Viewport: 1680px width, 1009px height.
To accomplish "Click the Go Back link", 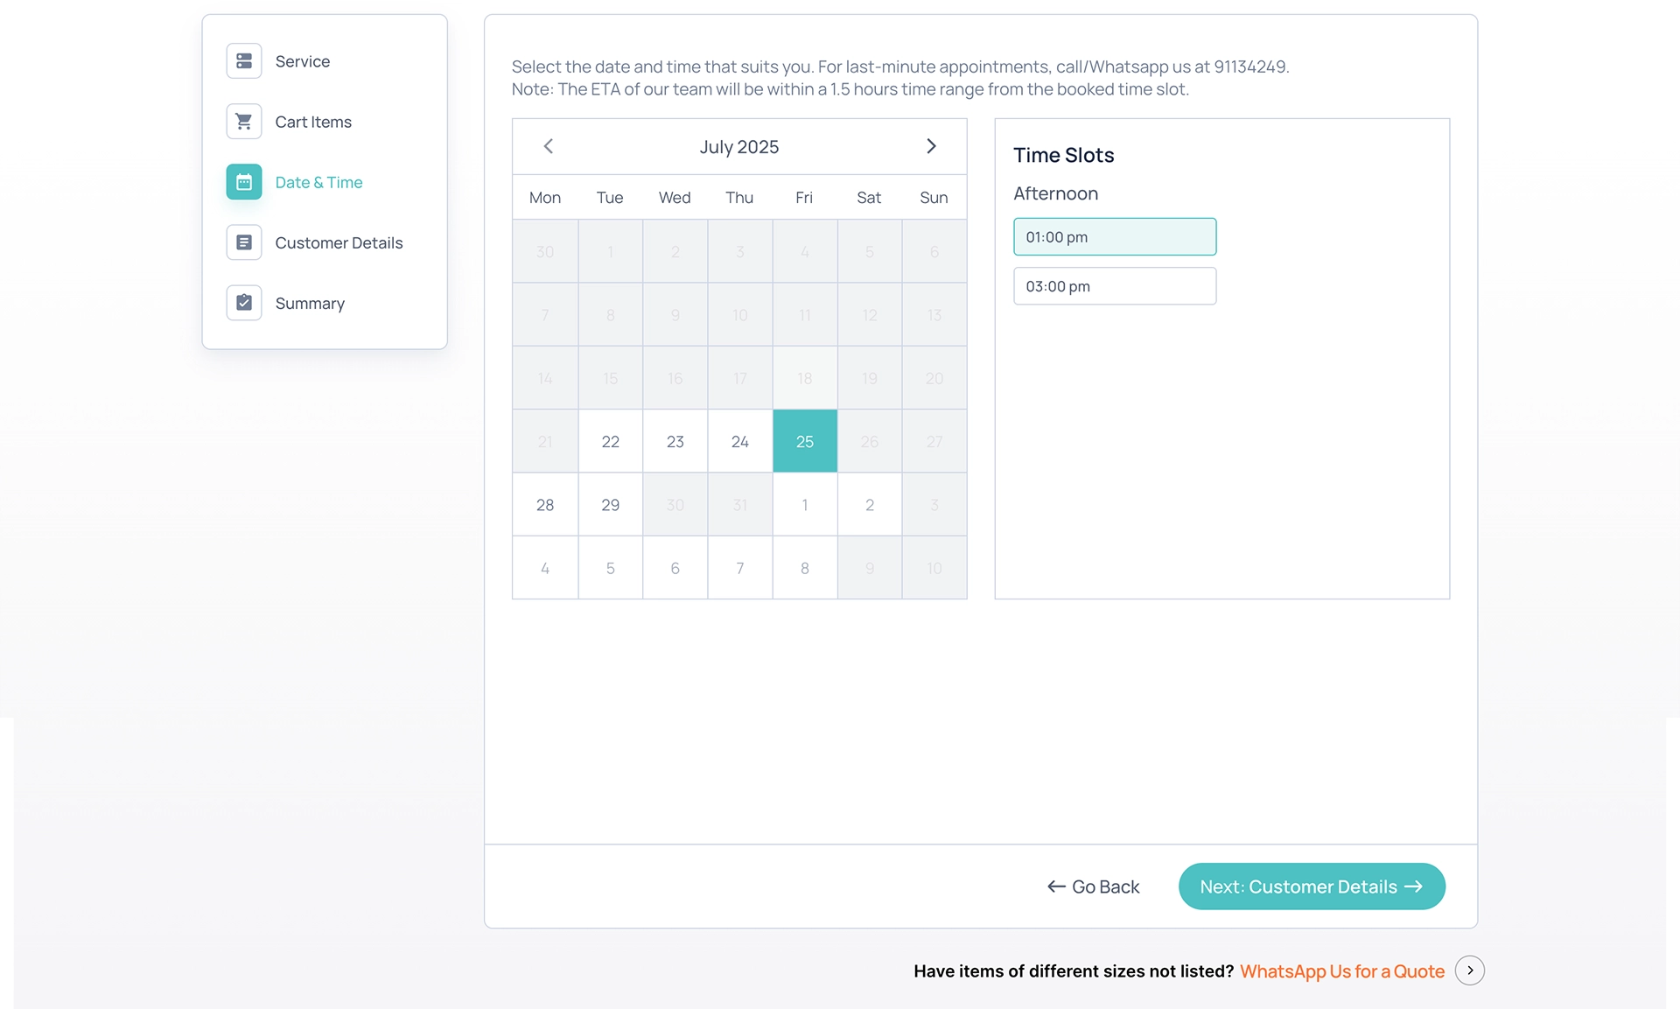I will click(1094, 886).
